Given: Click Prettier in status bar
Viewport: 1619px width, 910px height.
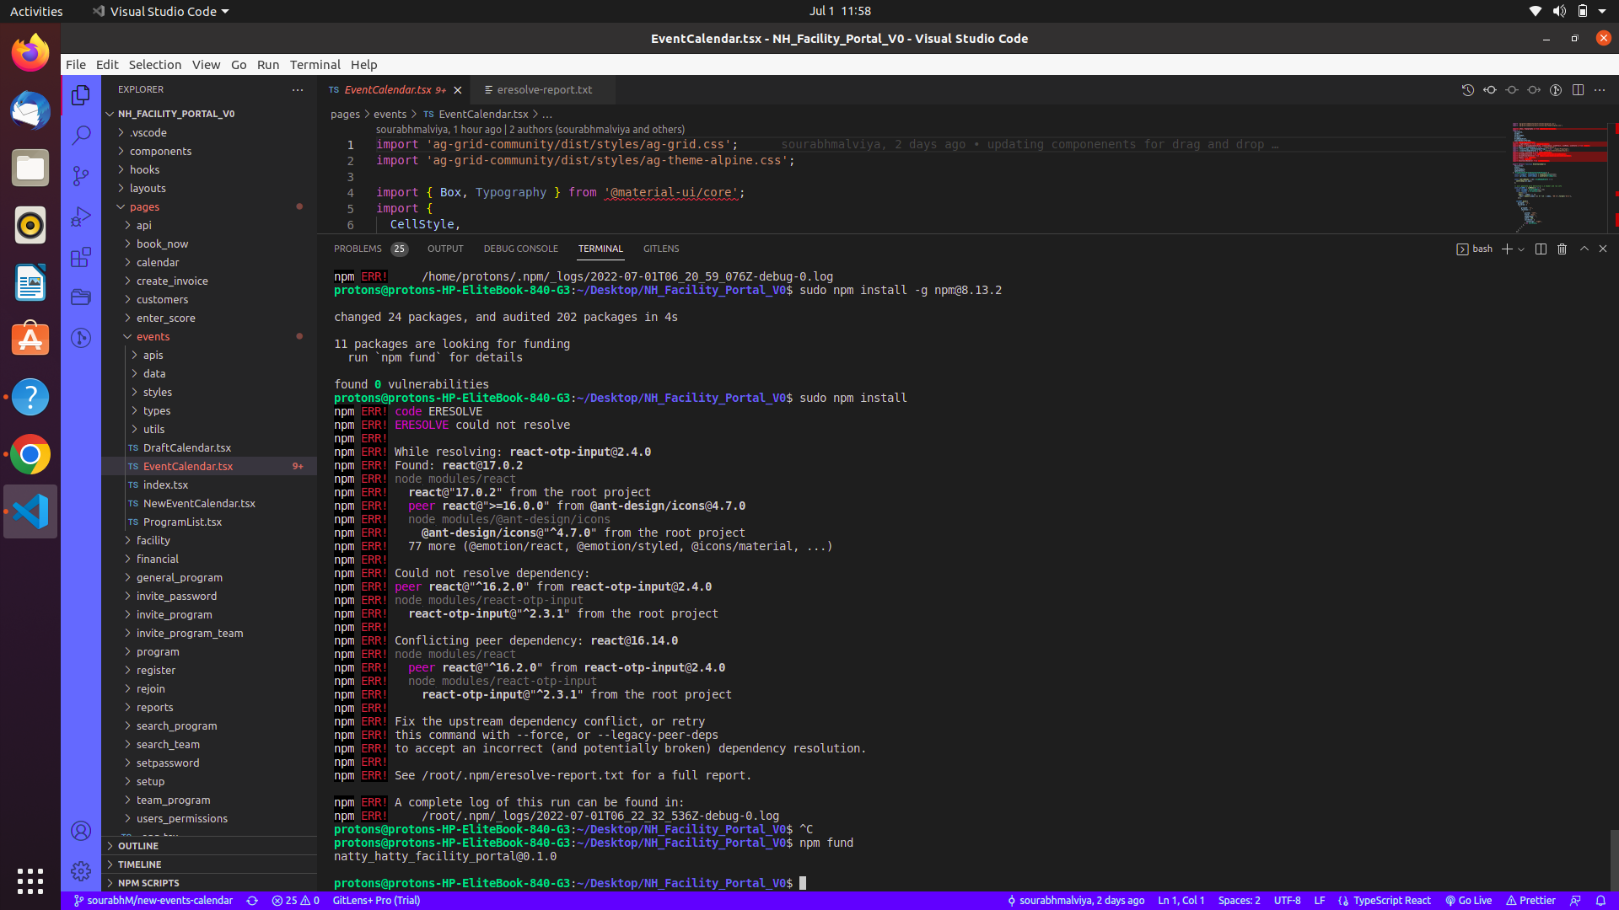Looking at the screenshot, I should [x=1530, y=901].
